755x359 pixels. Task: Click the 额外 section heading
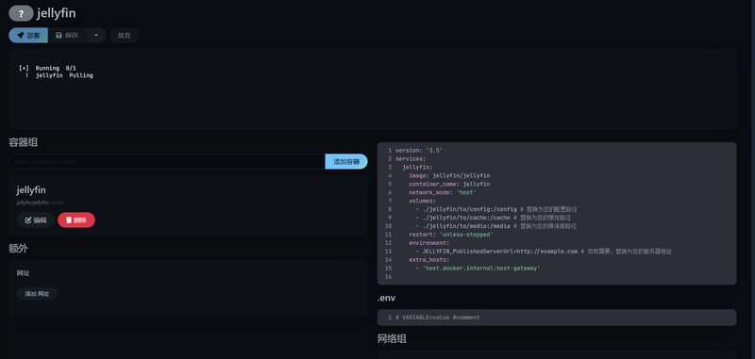click(18, 249)
